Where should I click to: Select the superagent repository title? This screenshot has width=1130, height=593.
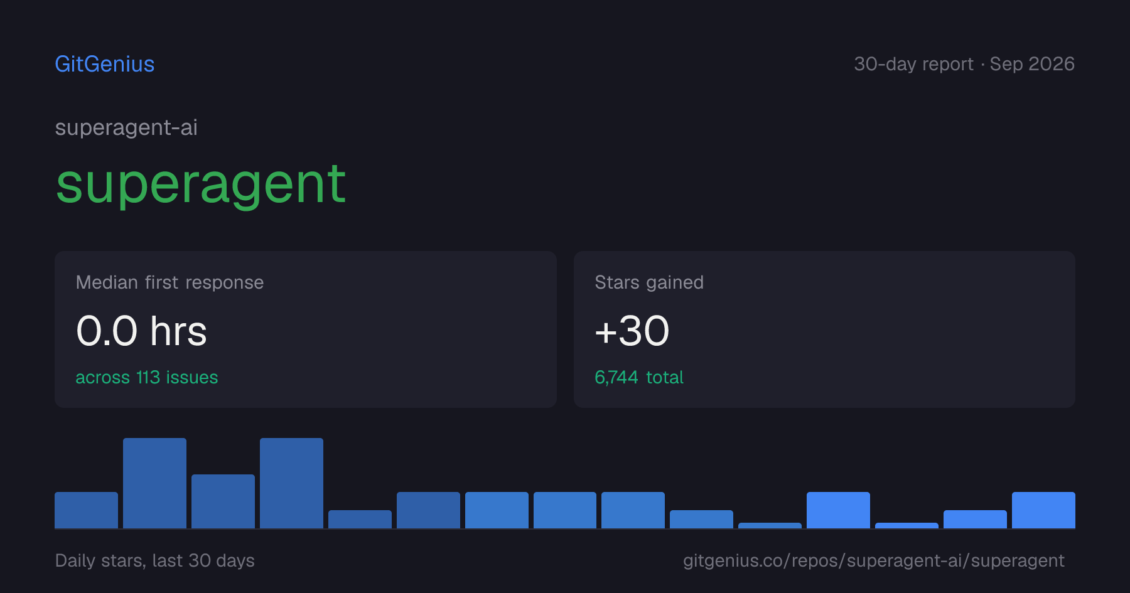point(200,184)
